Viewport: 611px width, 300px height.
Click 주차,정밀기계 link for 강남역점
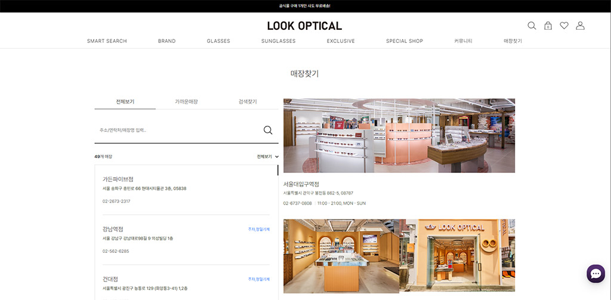pyautogui.click(x=259, y=229)
